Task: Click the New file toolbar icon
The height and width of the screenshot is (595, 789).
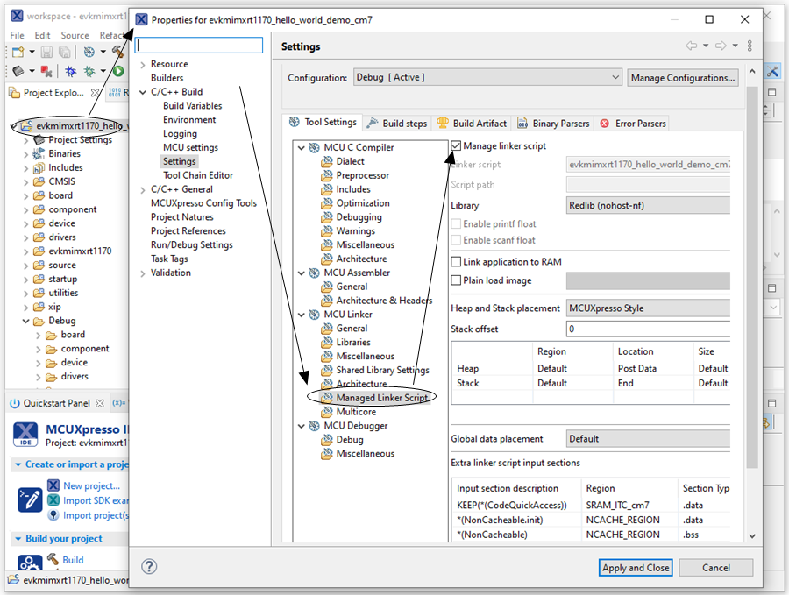Action: 18,52
